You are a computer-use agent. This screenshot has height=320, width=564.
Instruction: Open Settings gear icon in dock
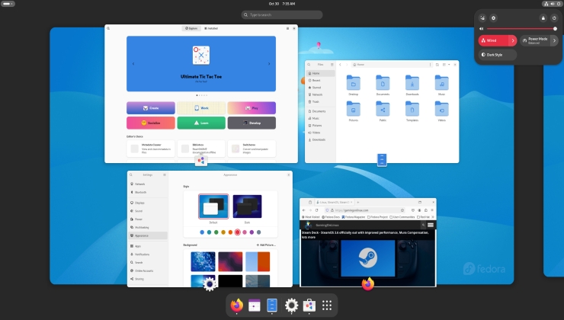click(291, 306)
